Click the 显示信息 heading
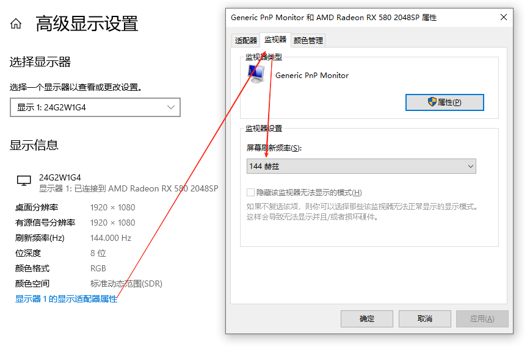Viewport: 530px width, 364px height. point(34,145)
